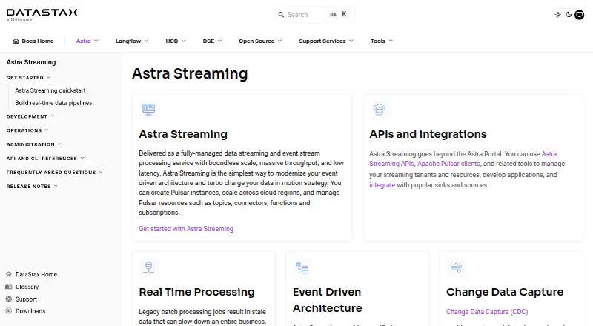
Task: Click the Support lifebuoy icon
Action: 9,299
